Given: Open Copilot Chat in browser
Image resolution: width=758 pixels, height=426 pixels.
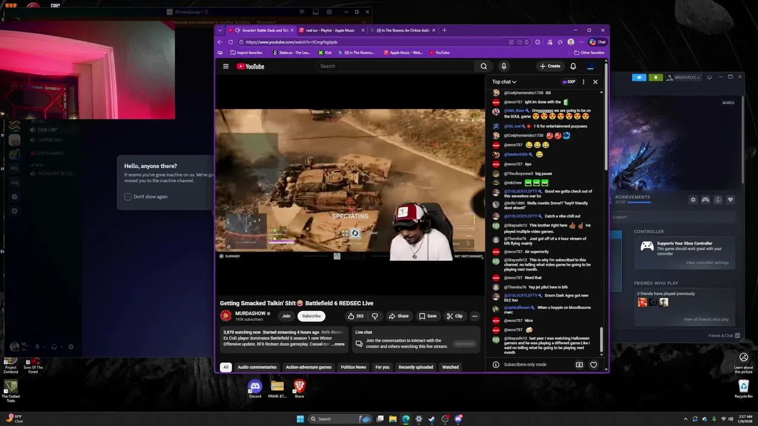Looking at the screenshot, I should pyautogui.click(x=597, y=42).
